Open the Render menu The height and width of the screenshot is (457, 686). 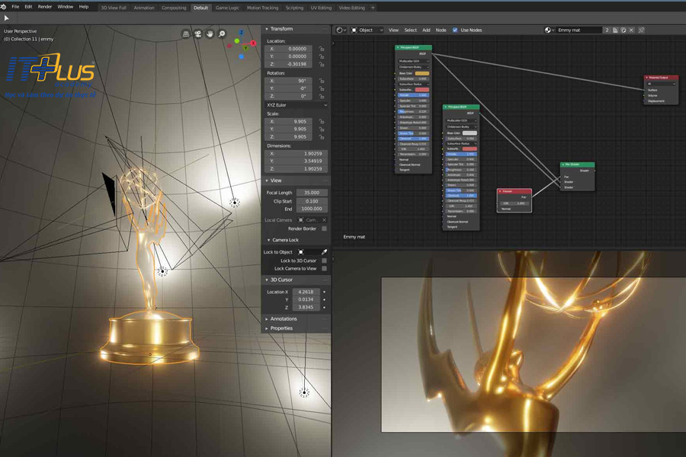(x=45, y=7)
